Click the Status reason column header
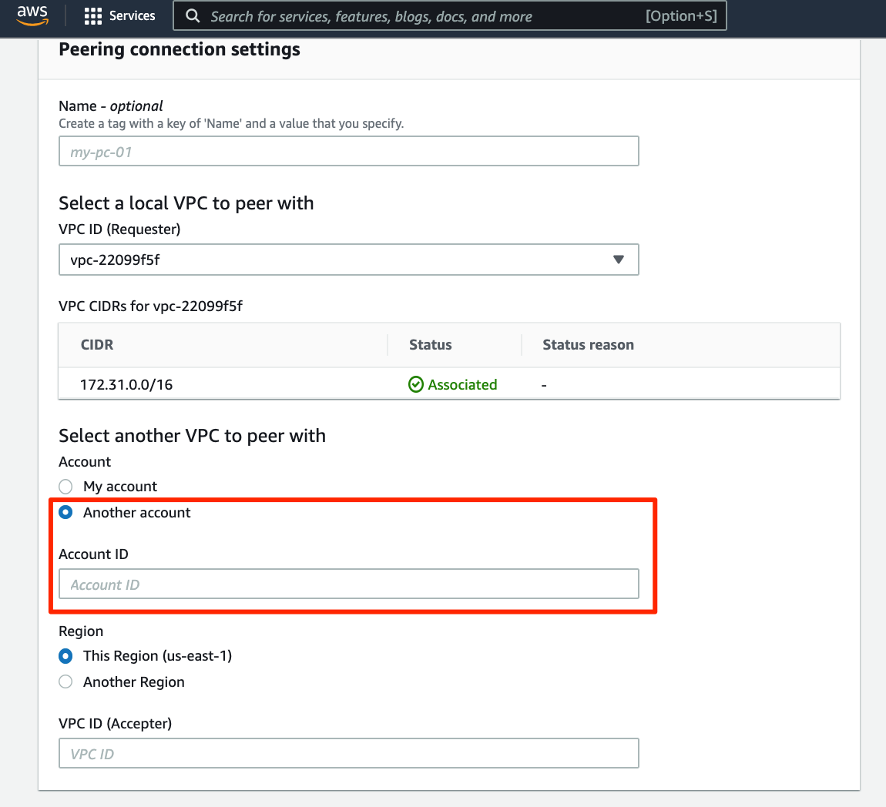This screenshot has width=886, height=807. (588, 344)
